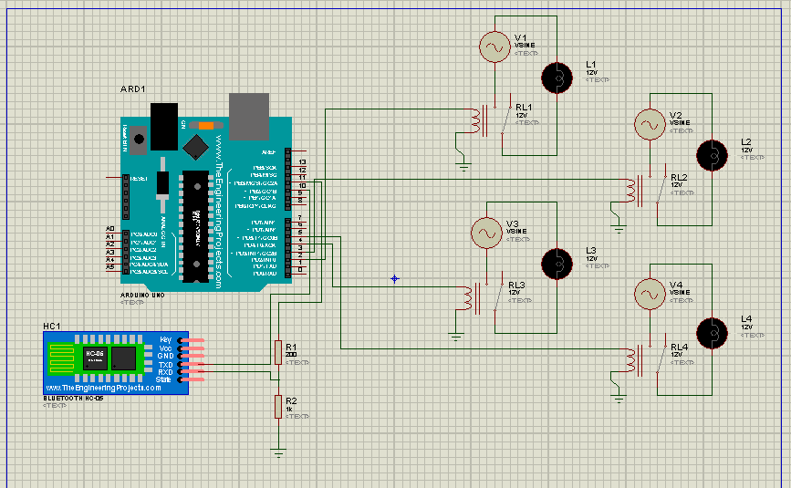Click the V2 sine source symbol
This screenshot has width=791, height=488.
click(x=650, y=125)
